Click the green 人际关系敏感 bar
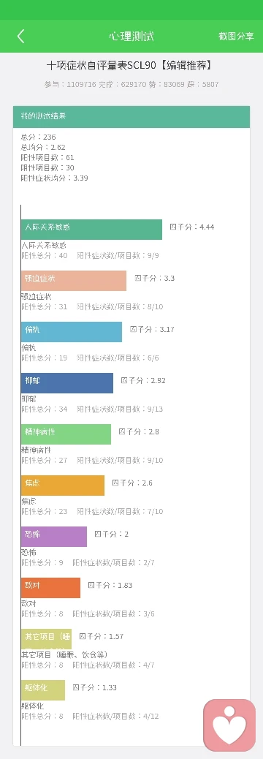 tap(91, 230)
